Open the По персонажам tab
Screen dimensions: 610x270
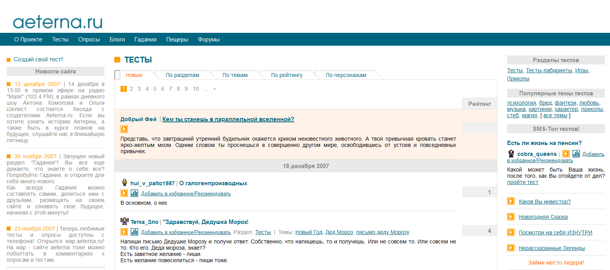point(346,75)
